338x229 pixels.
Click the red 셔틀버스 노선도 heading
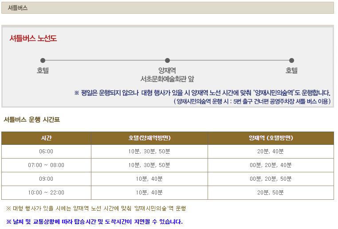pyautogui.click(x=33, y=39)
